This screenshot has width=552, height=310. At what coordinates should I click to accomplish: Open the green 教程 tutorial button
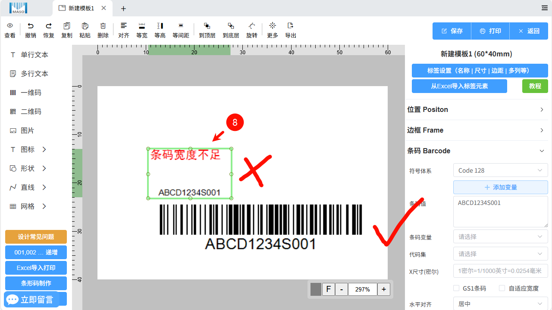tap(535, 86)
